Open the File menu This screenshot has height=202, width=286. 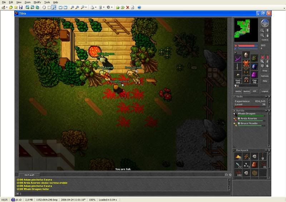click(4, 2)
